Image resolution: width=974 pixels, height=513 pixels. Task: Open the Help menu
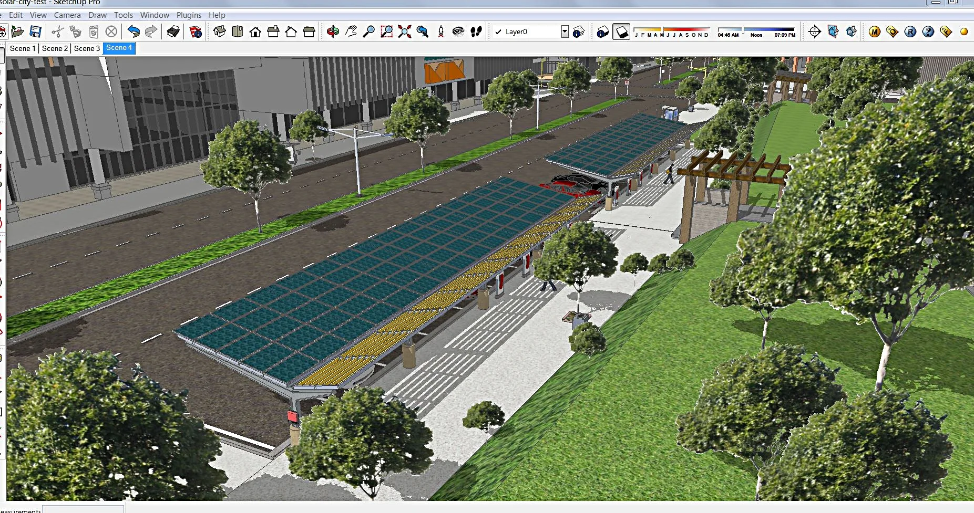(x=217, y=15)
